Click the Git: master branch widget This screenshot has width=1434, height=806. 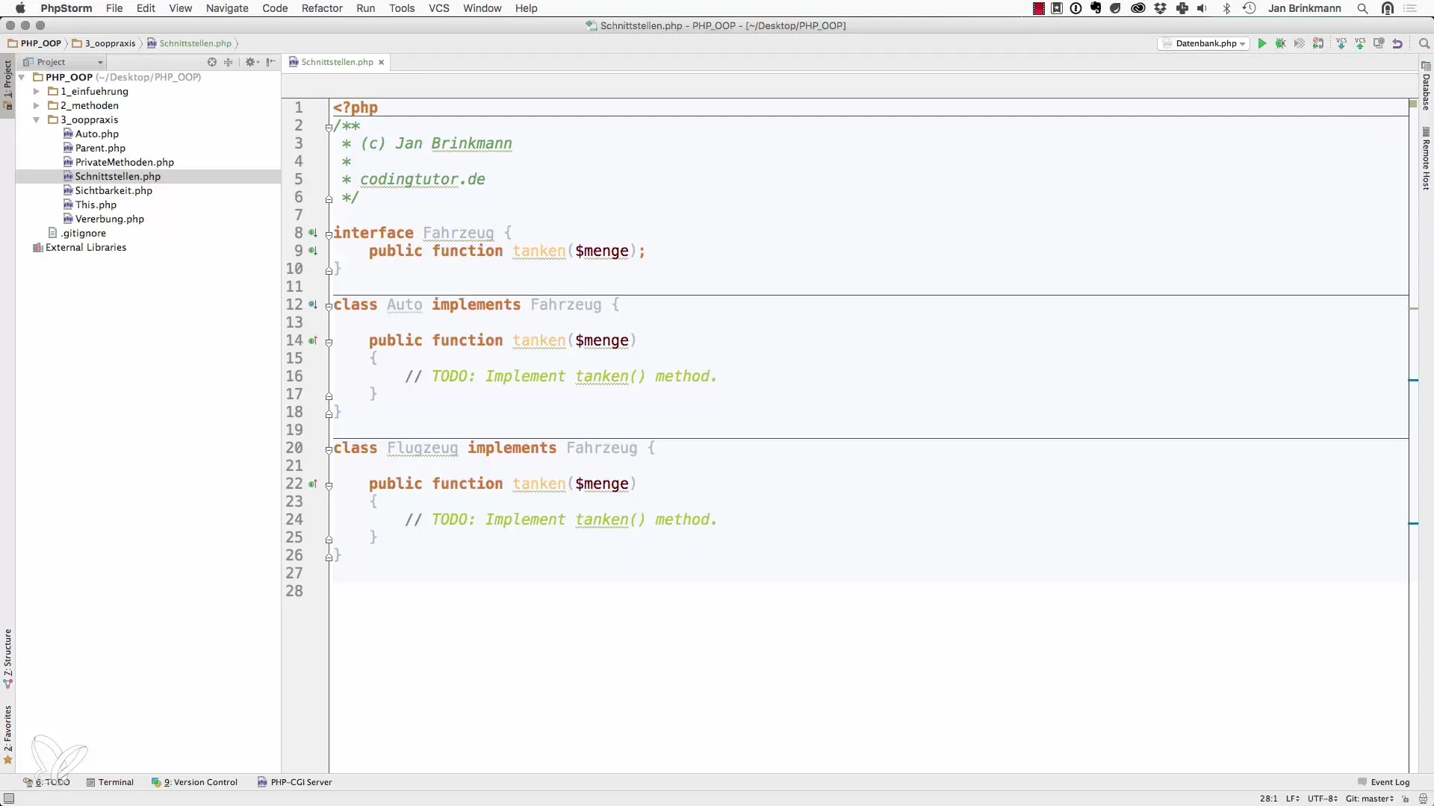tap(1370, 799)
